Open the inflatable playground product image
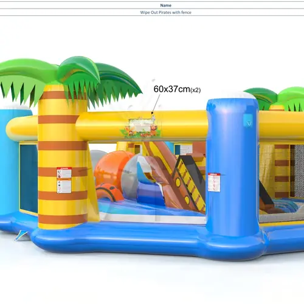 click(152, 158)
